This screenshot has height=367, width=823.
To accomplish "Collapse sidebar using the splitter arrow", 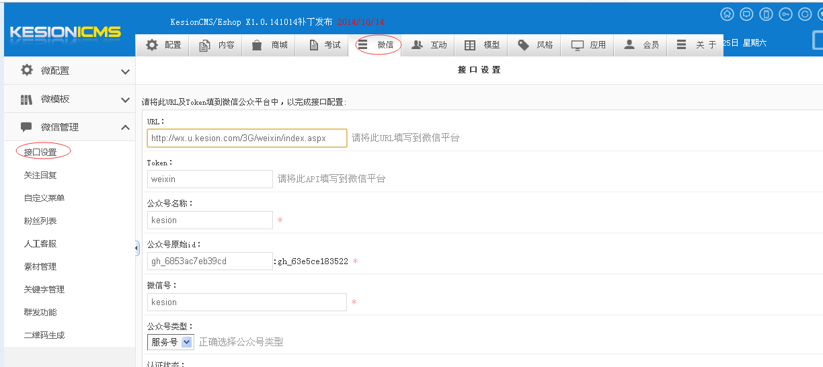I will [137, 249].
